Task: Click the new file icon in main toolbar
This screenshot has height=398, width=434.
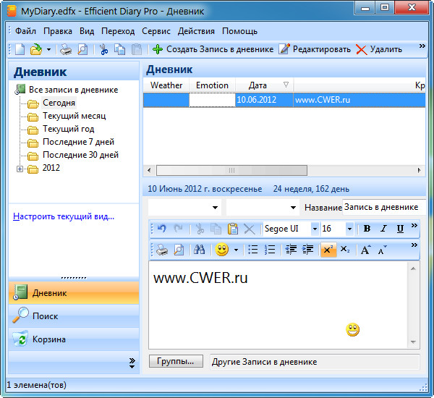Action: (19, 49)
